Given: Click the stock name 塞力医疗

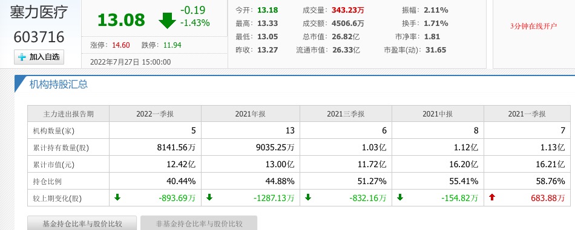Looking at the screenshot, I should click(39, 13).
